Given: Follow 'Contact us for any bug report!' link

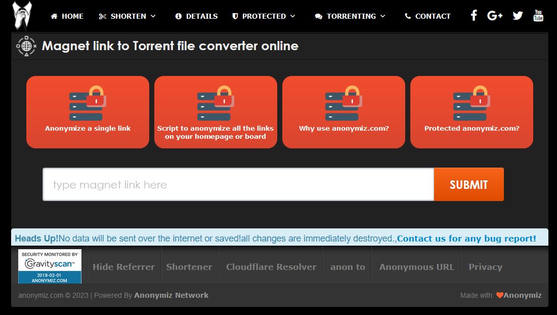Looking at the screenshot, I should pyautogui.click(x=466, y=239).
